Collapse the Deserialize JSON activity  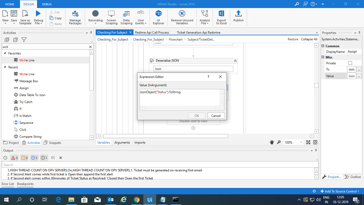(x=235, y=61)
